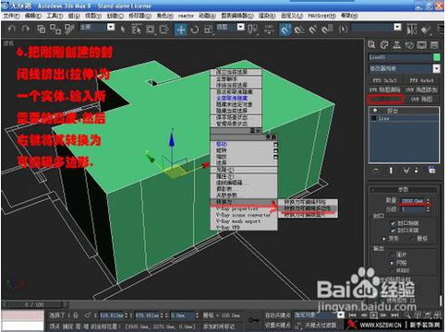Click the Align tool icon
This screenshot has width=448, height=332.
(427, 30)
